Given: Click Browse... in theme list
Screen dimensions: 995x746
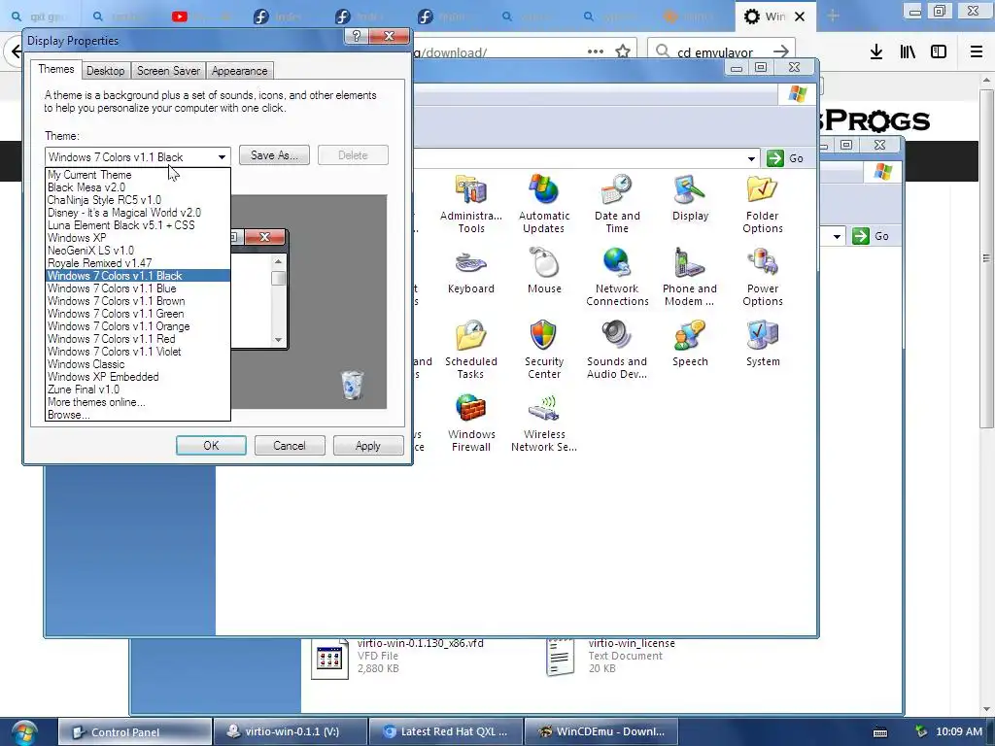Looking at the screenshot, I should pyautogui.click(x=138, y=415).
